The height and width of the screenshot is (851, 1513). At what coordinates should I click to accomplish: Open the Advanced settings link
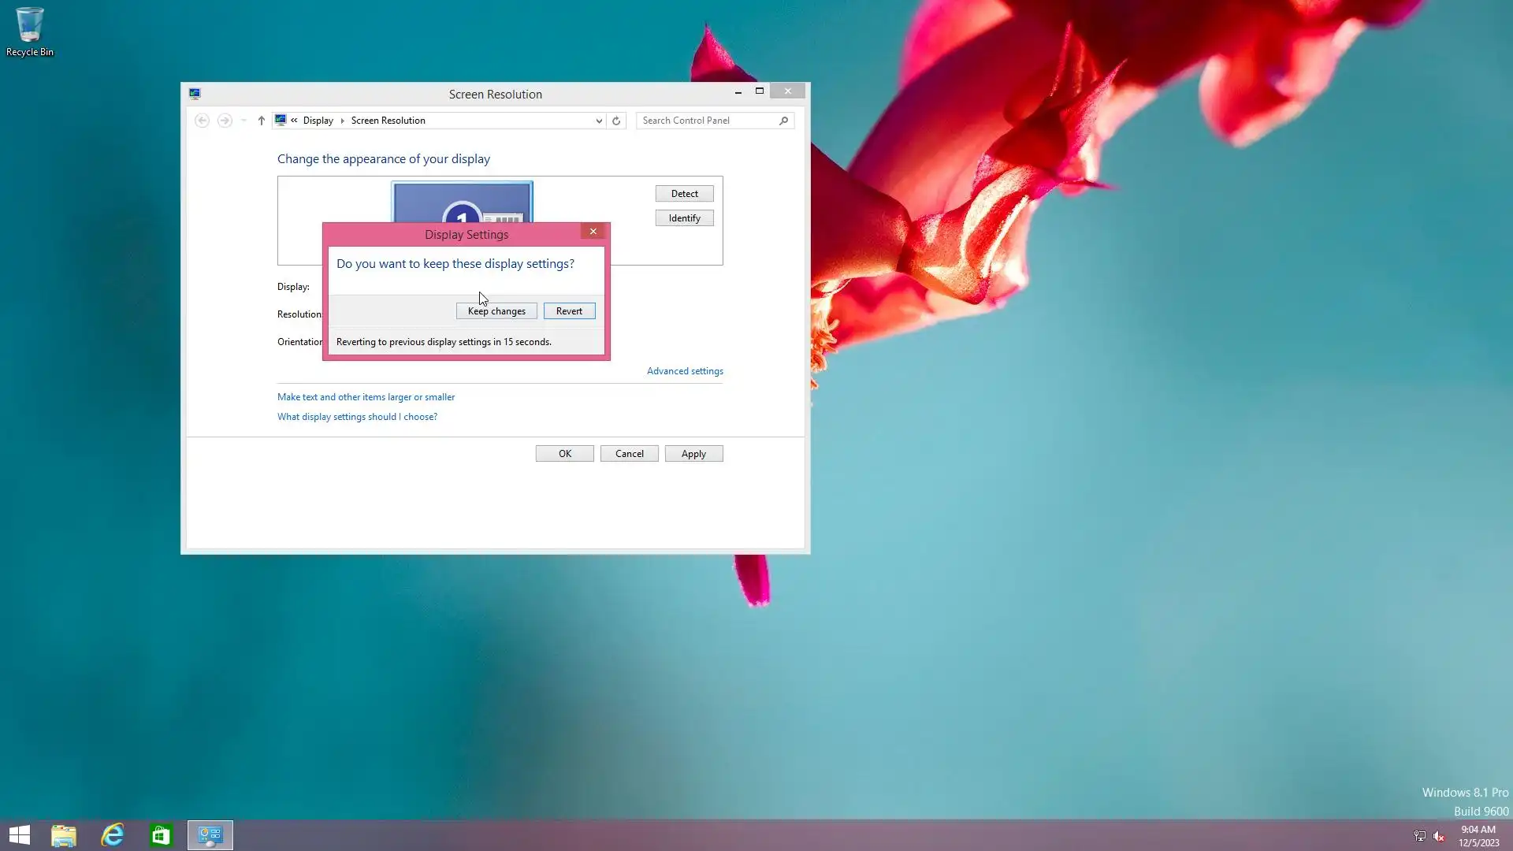[x=684, y=371]
